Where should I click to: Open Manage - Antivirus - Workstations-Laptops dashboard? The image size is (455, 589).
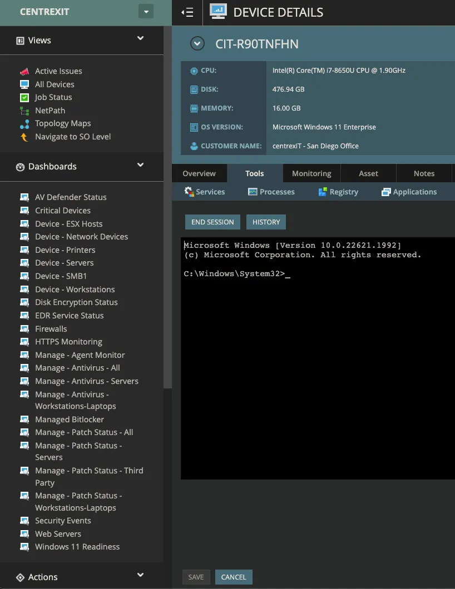click(76, 401)
